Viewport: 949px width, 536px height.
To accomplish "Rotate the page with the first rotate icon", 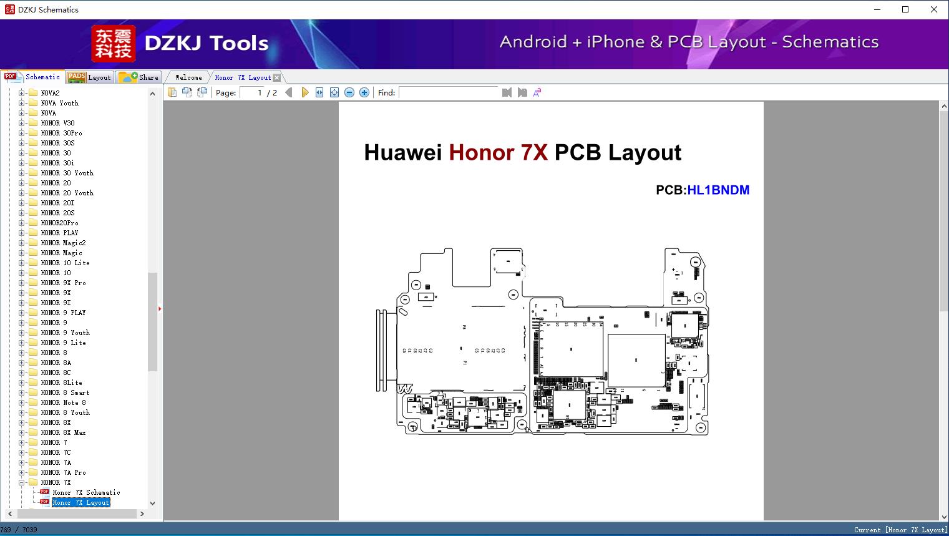I will click(x=187, y=92).
